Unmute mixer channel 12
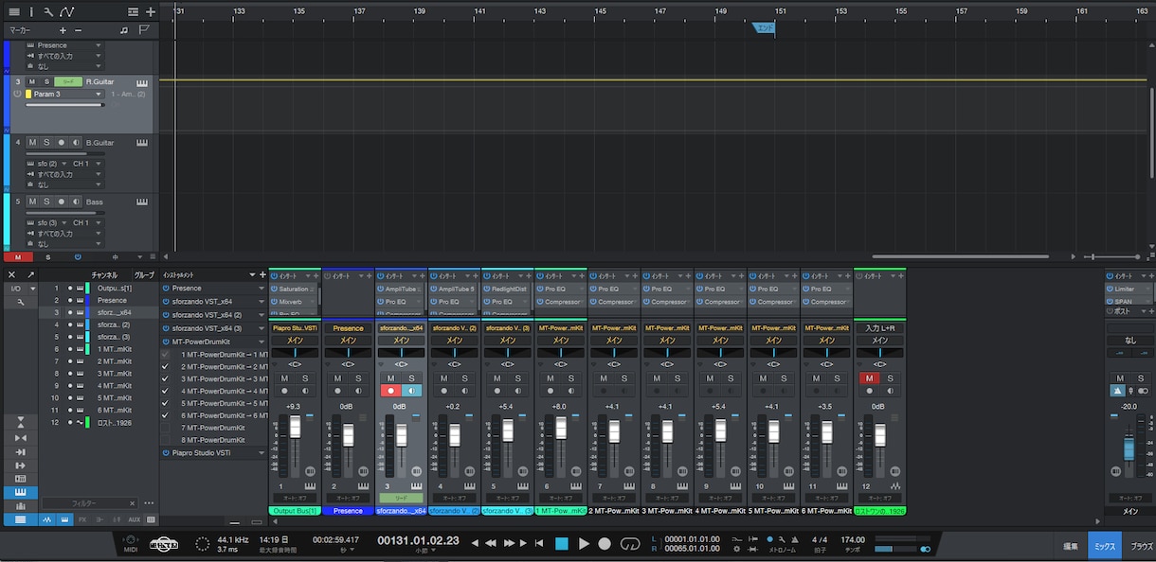The image size is (1156, 562). (x=870, y=378)
